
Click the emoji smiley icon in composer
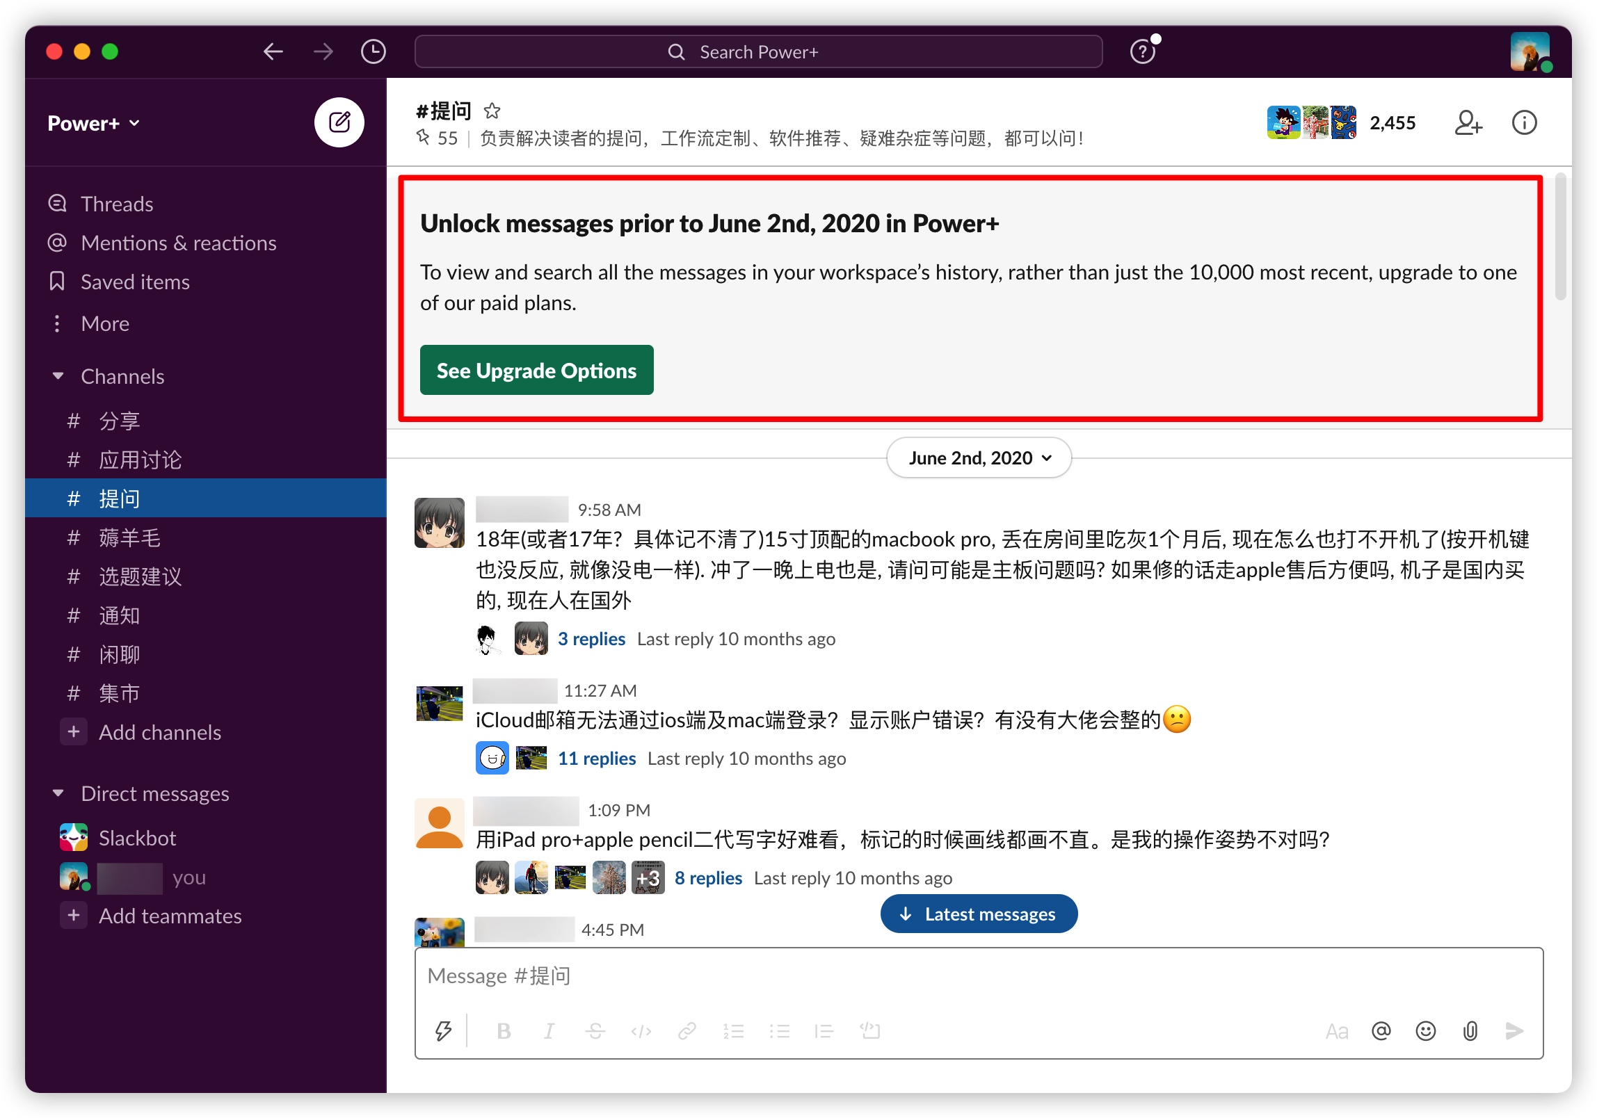[1425, 1030]
